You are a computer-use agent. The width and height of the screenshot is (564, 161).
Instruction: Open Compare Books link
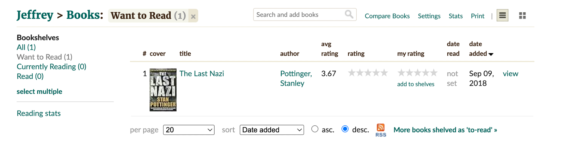click(x=387, y=16)
